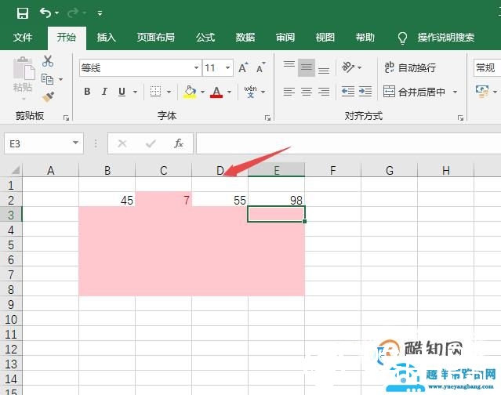Click the Middle Align icon
This screenshot has height=395, width=501.
click(307, 67)
